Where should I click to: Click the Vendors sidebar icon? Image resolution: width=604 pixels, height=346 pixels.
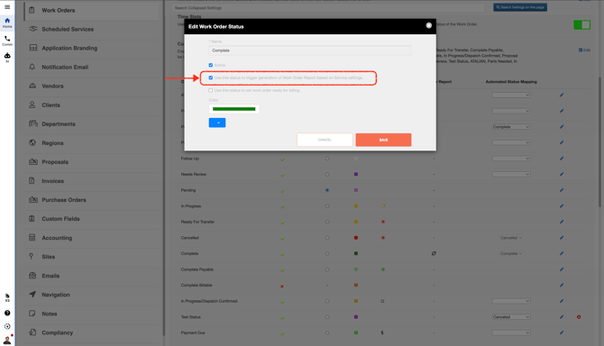(x=32, y=86)
